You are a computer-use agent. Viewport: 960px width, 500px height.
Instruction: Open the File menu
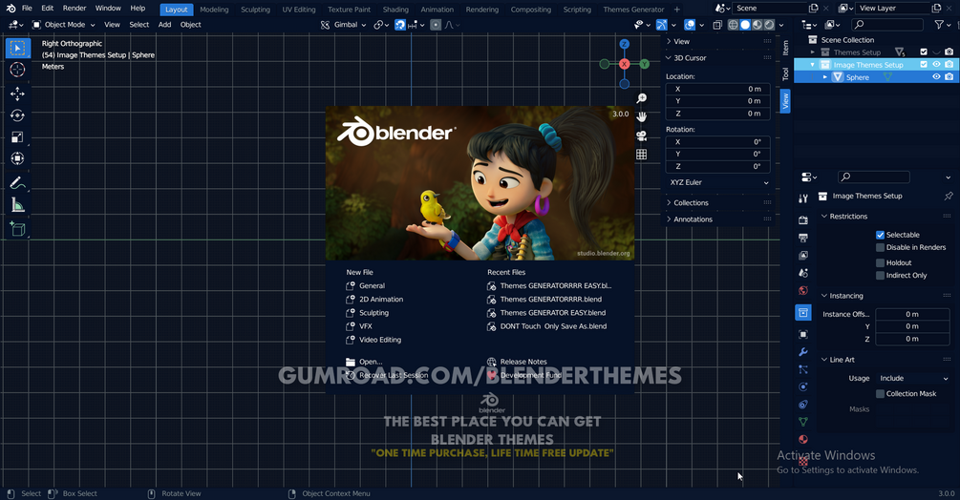tap(27, 9)
